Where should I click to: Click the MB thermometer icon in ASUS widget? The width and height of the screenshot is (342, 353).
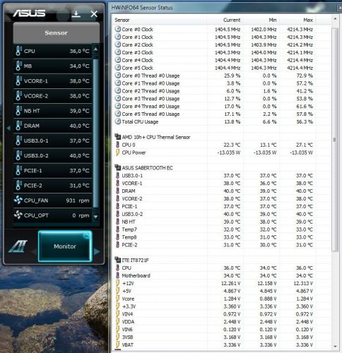[x=18, y=66]
